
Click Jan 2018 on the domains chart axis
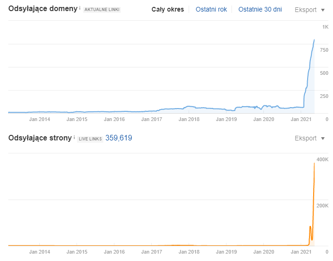click(189, 119)
